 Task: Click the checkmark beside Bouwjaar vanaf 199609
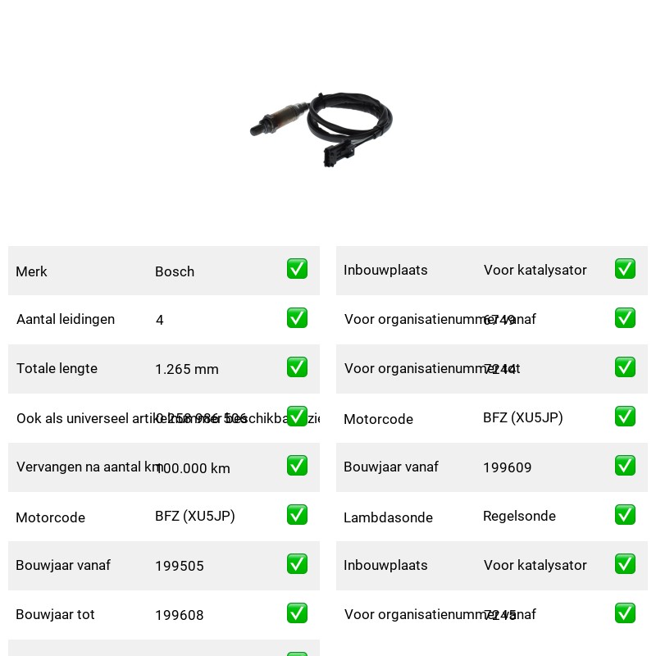tap(625, 466)
